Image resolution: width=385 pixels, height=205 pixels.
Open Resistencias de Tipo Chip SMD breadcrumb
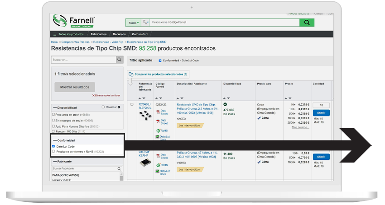pyautogui.click(x=147, y=42)
